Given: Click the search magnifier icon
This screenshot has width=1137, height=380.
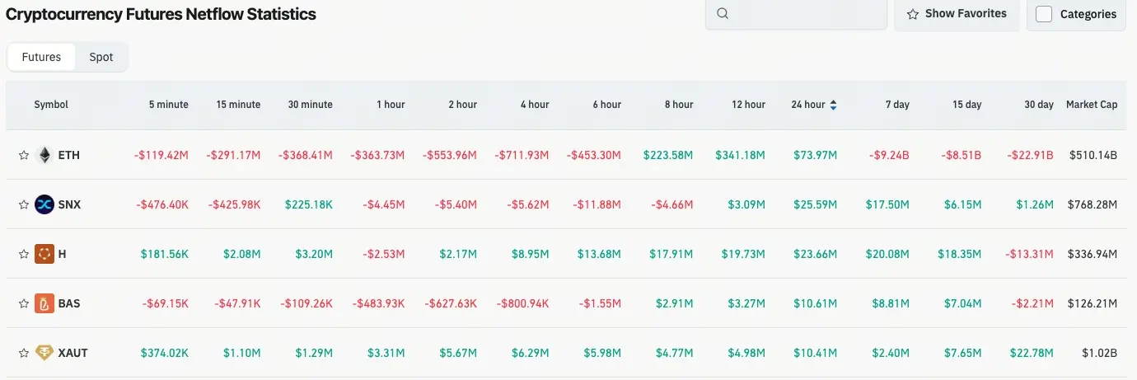Looking at the screenshot, I should (x=723, y=13).
